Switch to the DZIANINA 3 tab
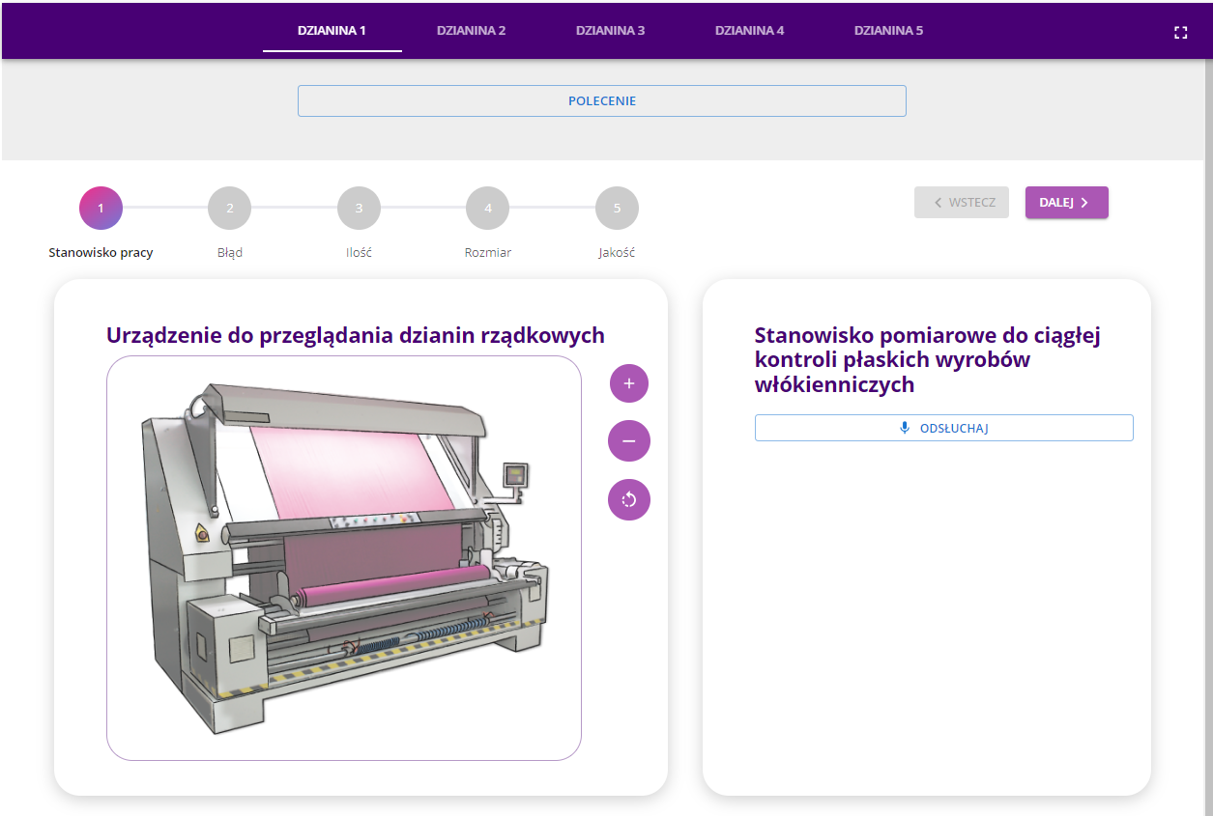This screenshot has width=1213, height=816. coord(610,31)
